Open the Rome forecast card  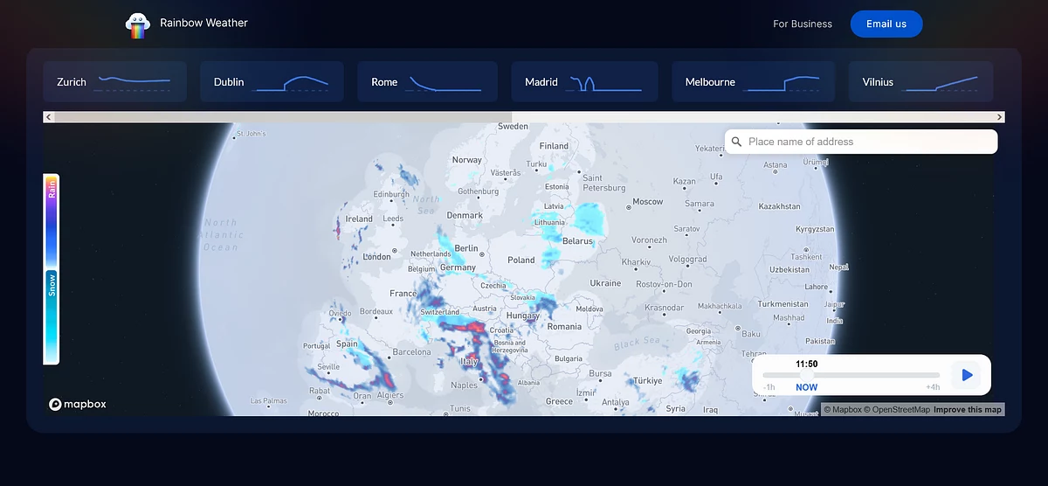427,82
